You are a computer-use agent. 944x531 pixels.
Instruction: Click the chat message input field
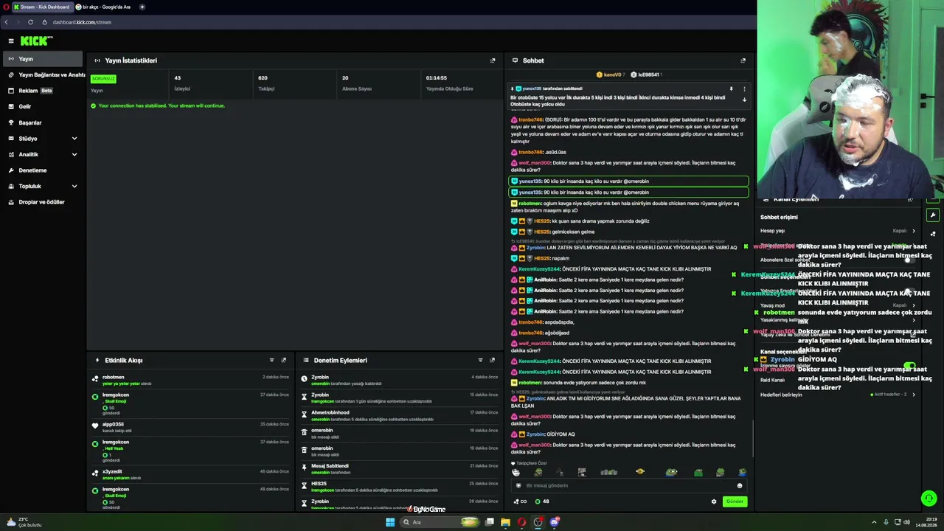point(629,486)
